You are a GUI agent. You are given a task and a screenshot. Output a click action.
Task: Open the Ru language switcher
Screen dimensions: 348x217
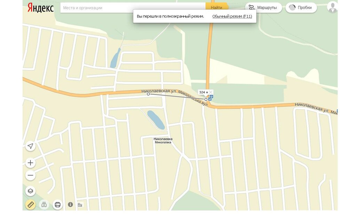[80, 205]
